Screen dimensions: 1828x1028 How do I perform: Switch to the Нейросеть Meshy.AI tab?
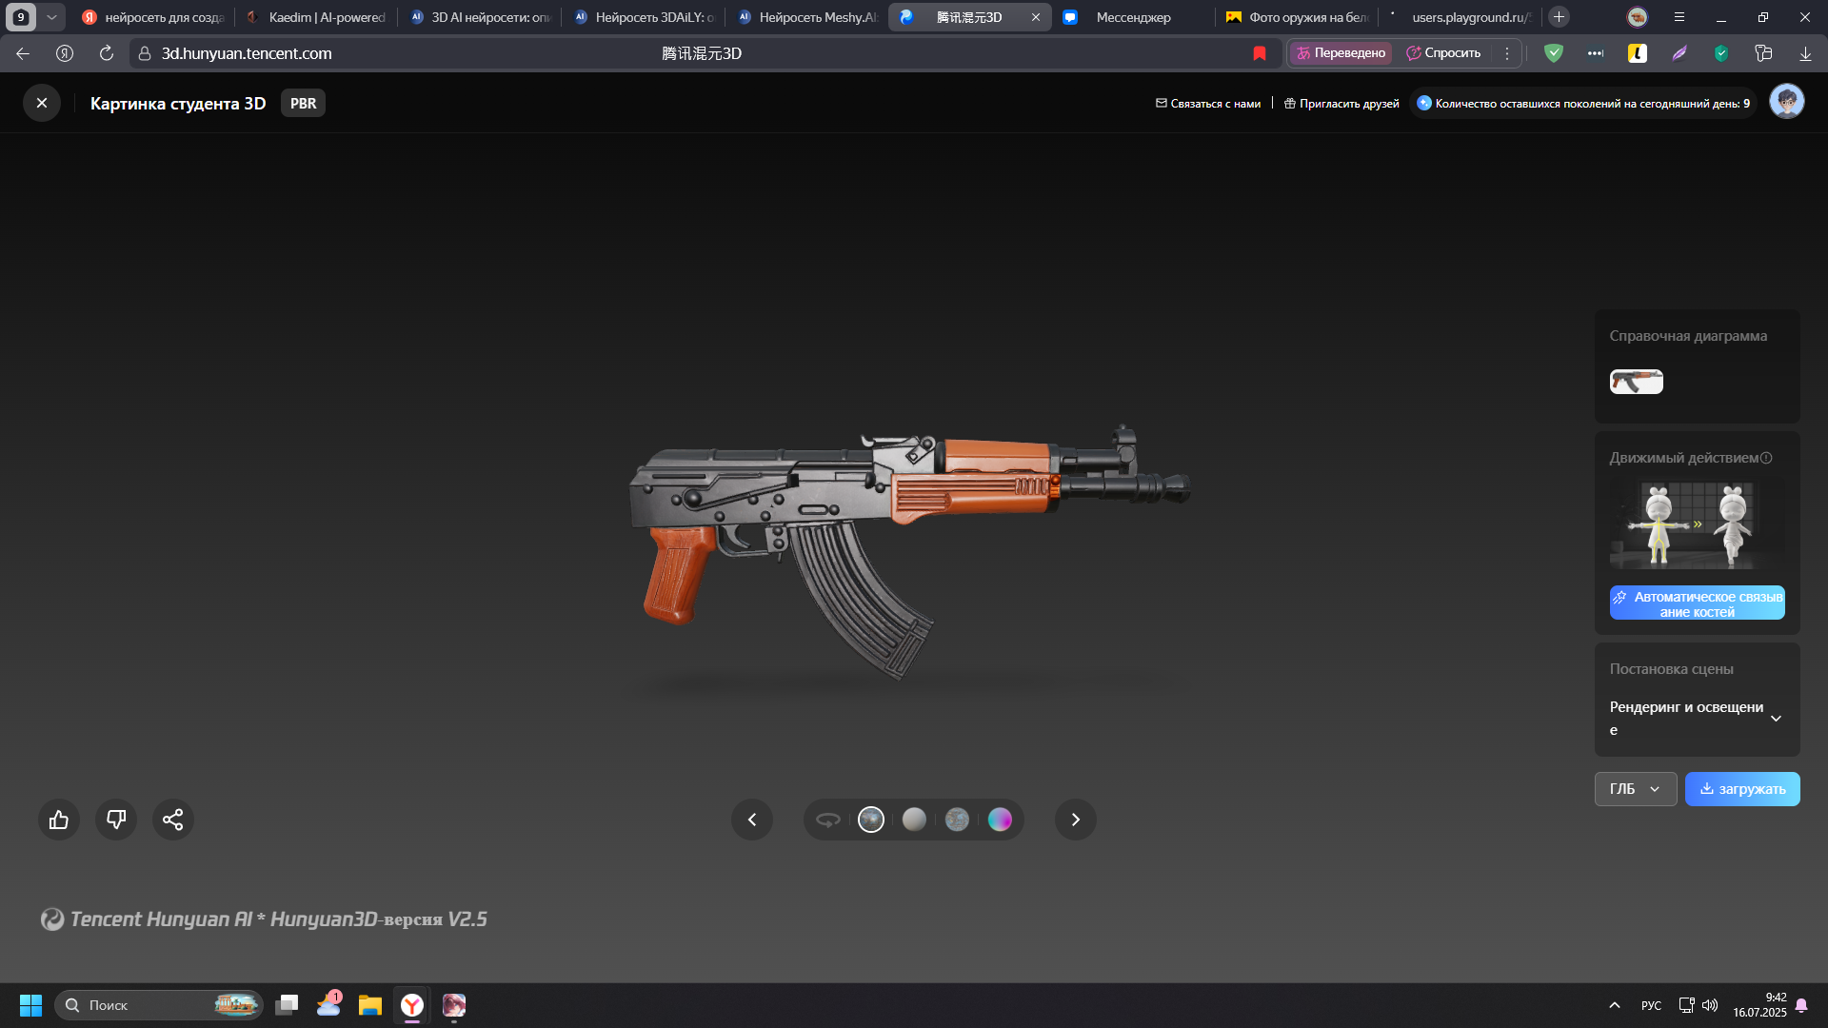[x=807, y=17]
